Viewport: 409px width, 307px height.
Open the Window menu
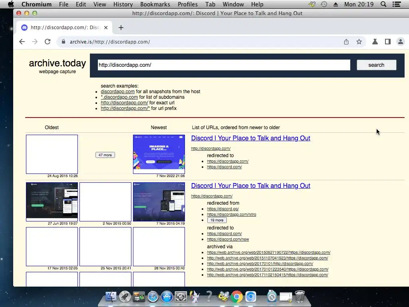[x=233, y=4]
